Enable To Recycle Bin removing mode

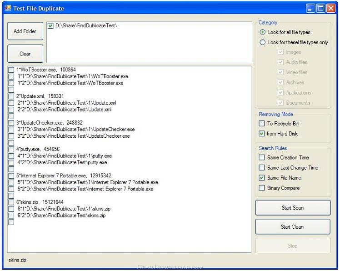(261, 124)
